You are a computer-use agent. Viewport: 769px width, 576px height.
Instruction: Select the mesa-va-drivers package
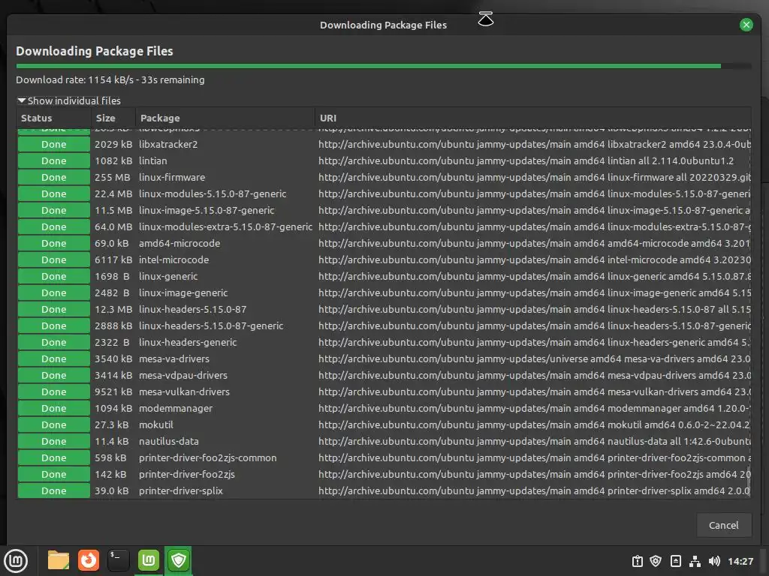click(x=174, y=359)
